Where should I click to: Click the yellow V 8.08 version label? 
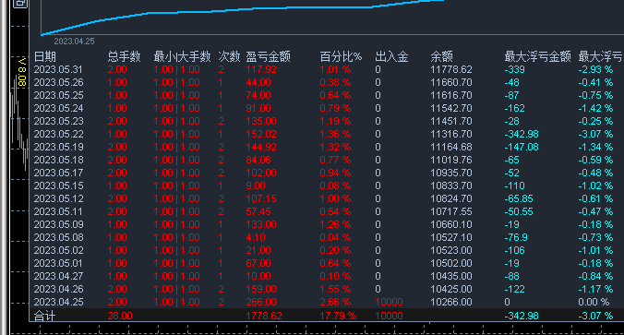[22, 72]
